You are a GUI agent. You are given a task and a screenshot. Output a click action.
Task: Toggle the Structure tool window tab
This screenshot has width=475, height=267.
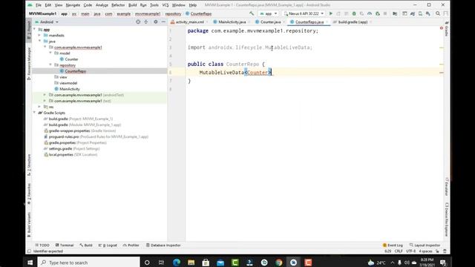click(x=29, y=165)
